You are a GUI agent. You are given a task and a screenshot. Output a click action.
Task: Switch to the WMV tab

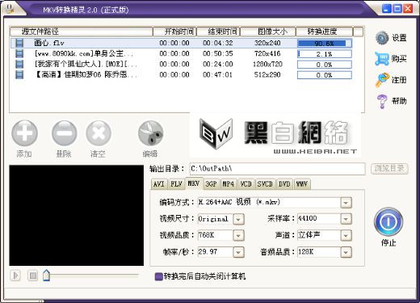point(302,184)
